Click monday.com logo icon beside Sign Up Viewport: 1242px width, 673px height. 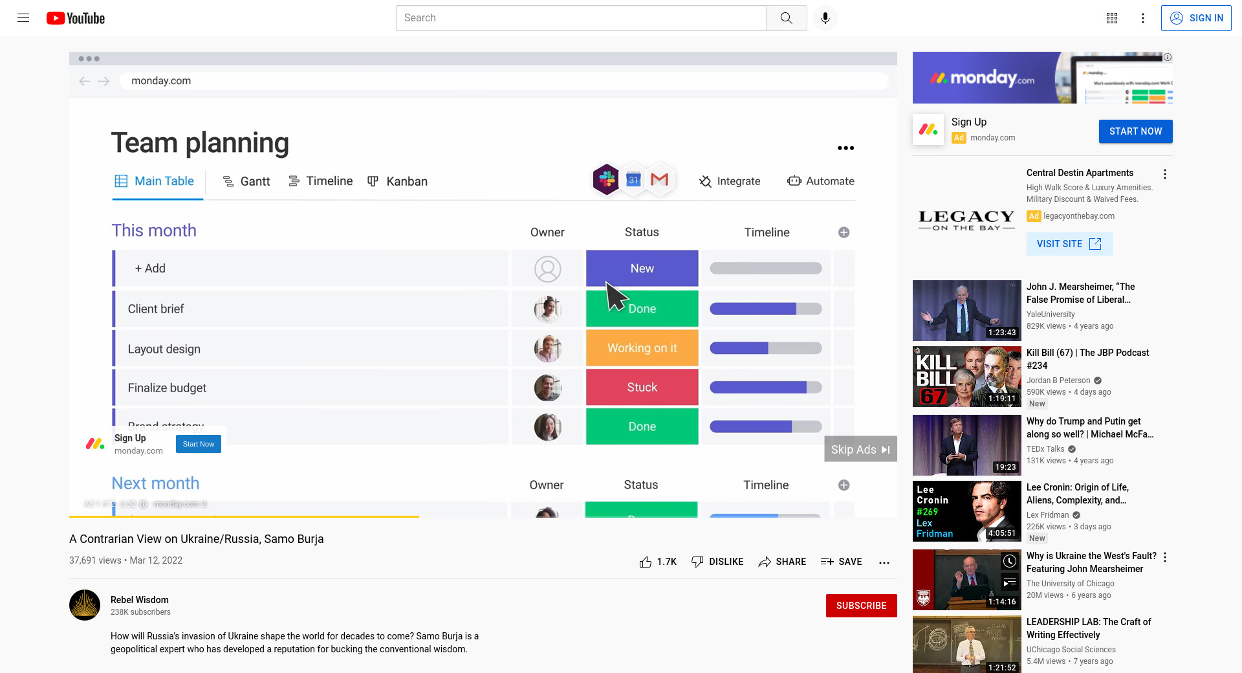928,129
